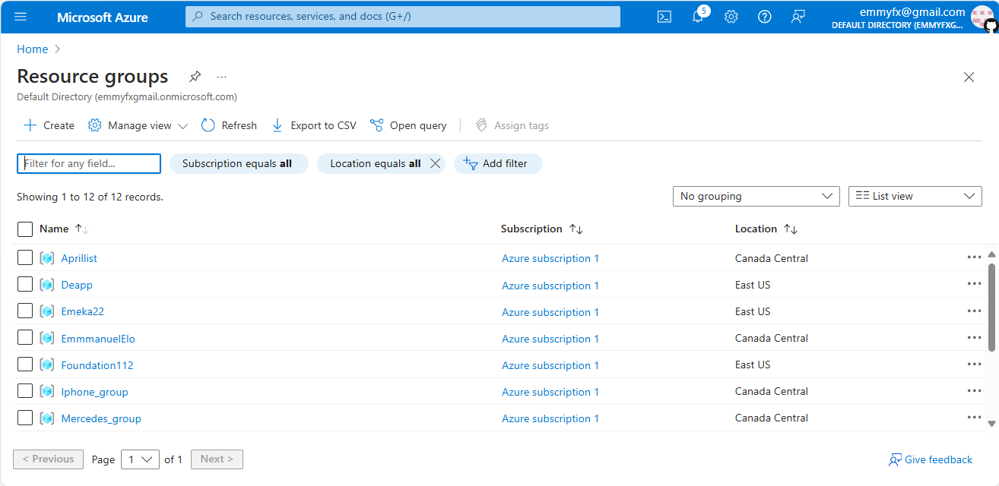Screen dimensions: 999x486
Task: Open the Cloud Shell icon
Action: coord(664,17)
